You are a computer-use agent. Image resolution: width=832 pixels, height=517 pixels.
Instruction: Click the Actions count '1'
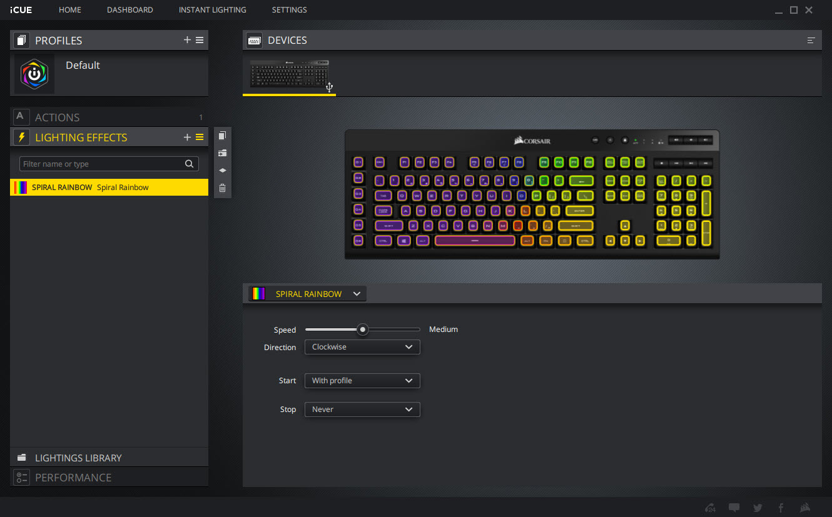pos(201,118)
